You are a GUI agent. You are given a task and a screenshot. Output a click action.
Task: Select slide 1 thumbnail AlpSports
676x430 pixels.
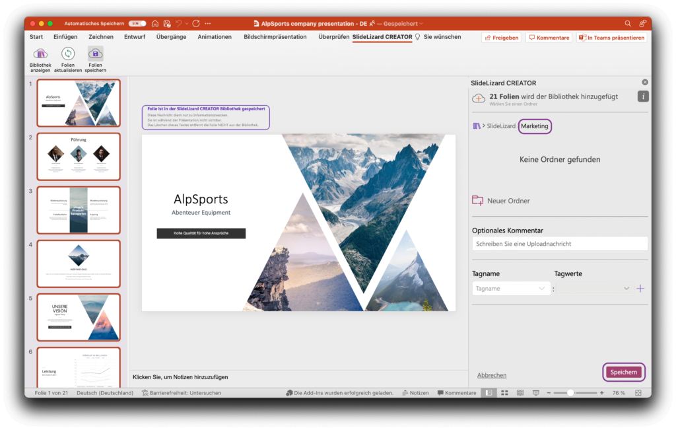[79, 102]
